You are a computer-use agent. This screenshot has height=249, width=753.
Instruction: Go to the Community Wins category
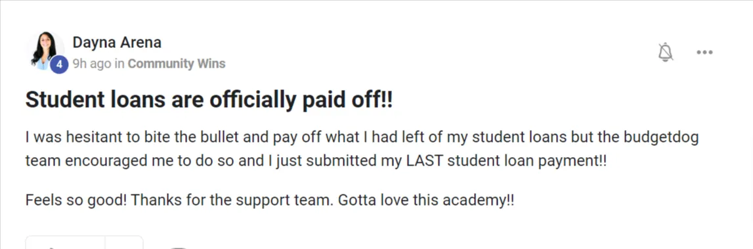[176, 64]
